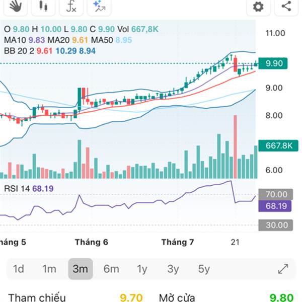Tap the 21 date axis label
Screen dimensions: 302x302
click(235, 242)
